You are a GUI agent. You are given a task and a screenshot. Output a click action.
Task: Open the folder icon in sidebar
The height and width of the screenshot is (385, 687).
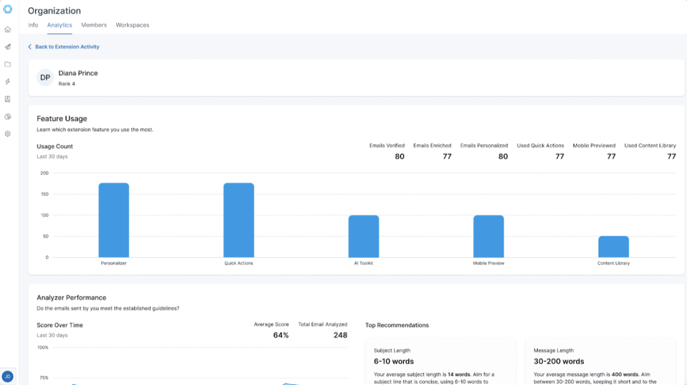pyautogui.click(x=8, y=64)
